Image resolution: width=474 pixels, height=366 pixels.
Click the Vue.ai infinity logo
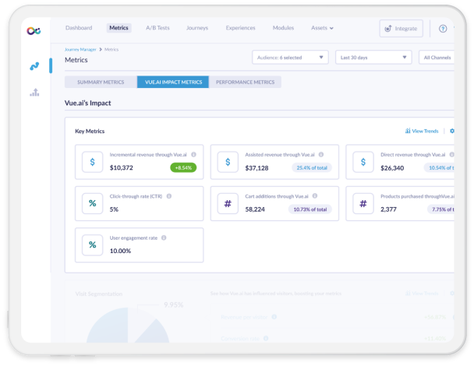click(x=34, y=31)
